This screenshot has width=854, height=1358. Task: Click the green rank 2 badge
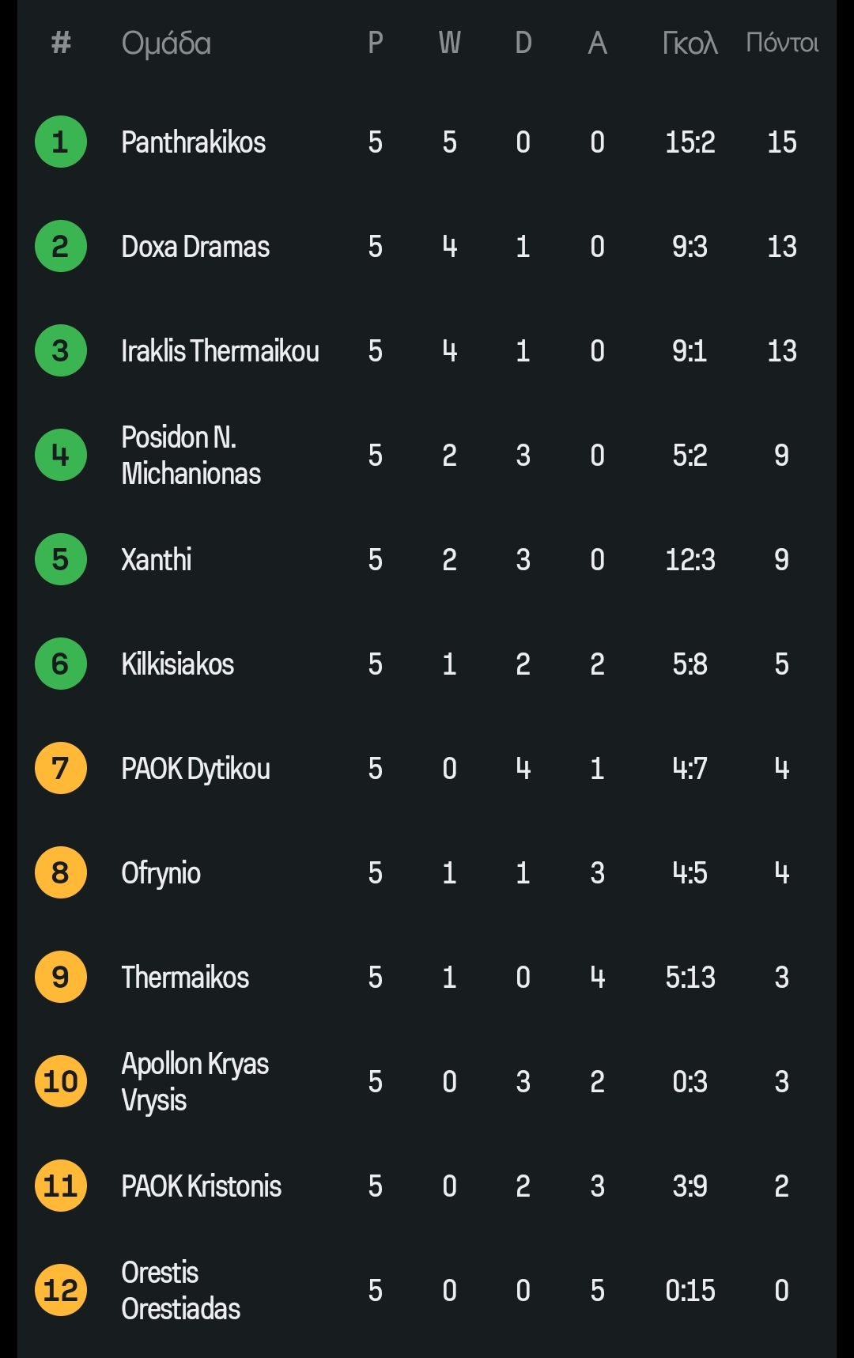pyautogui.click(x=61, y=247)
